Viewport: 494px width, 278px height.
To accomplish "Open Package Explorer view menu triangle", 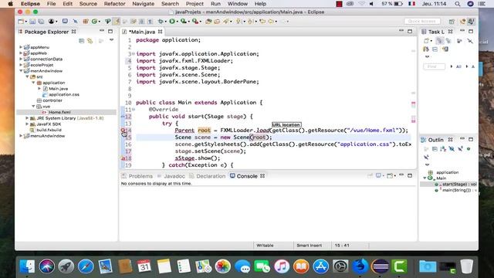I will pos(111,40).
